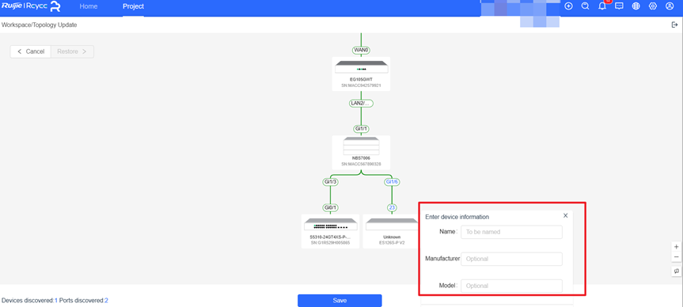Click the Devices discovered count 1
Screen dimensions: 683x307
click(x=55, y=301)
